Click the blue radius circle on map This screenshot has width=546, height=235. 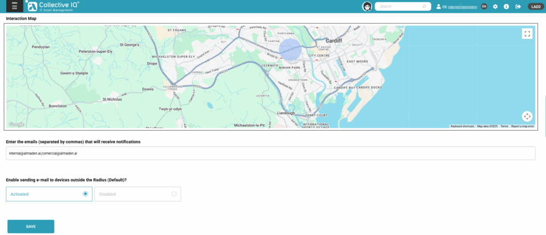tap(291, 49)
